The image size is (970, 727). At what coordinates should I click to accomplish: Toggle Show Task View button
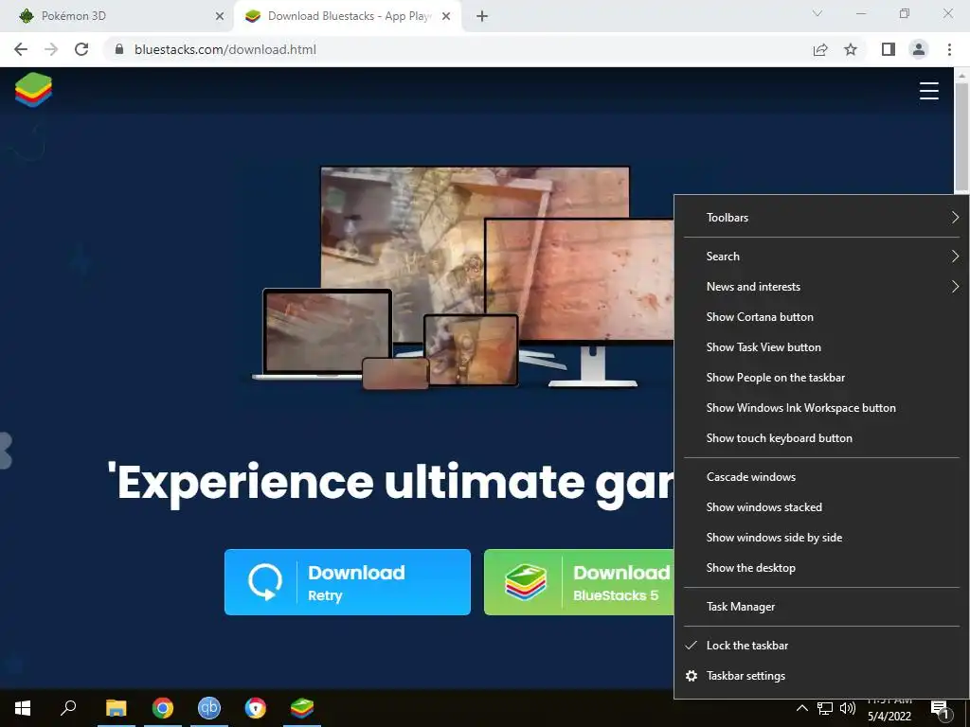point(821,347)
